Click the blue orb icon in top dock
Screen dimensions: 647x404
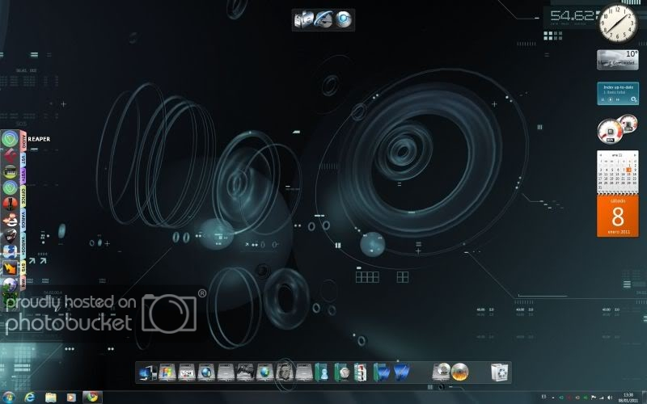[343, 19]
